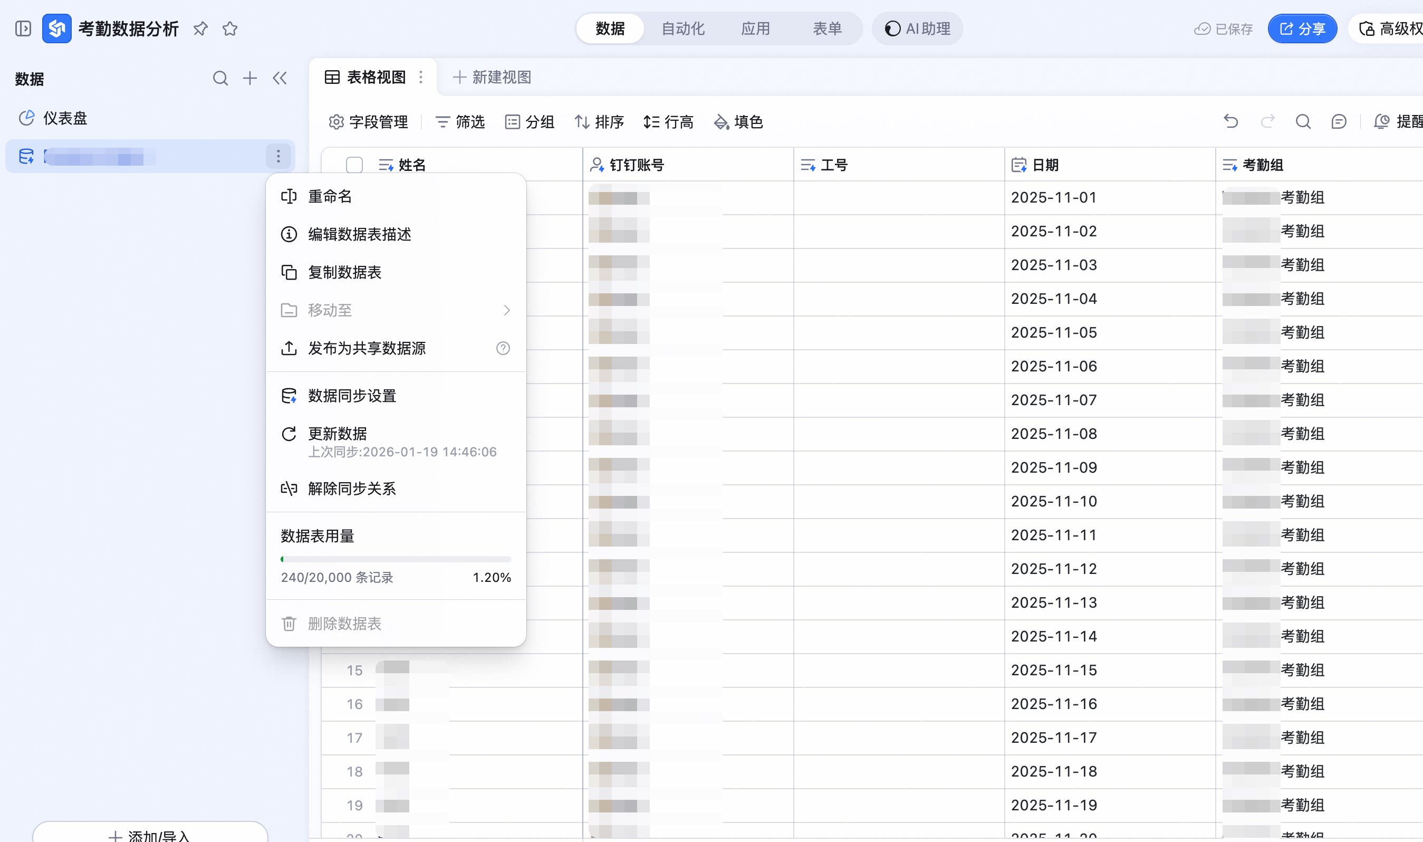Collapse the data sidebar with double chevron
1423x842 pixels.
(280, 78)
